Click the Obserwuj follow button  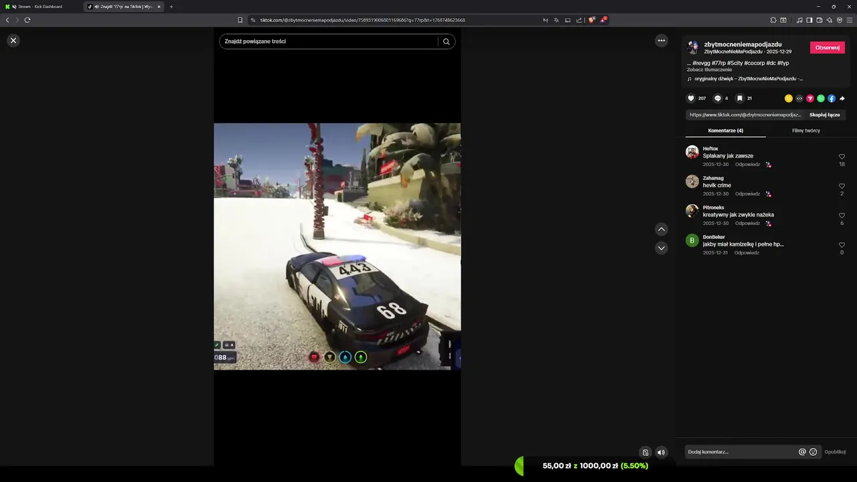tap(828, 48)
